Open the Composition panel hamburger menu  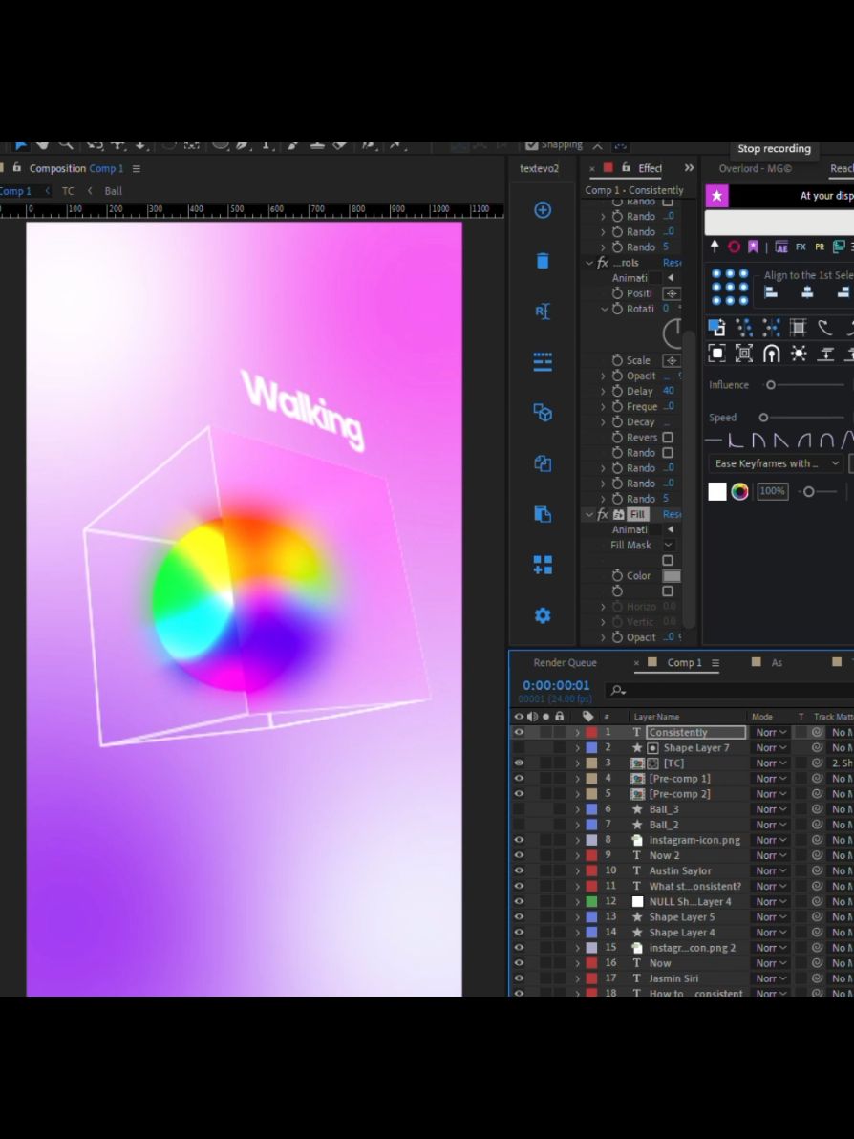click(x=136, y=168)
